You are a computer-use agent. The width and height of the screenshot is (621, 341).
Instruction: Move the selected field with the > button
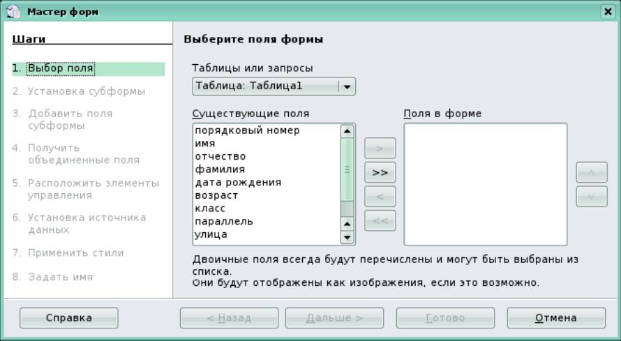coord(380,149)
